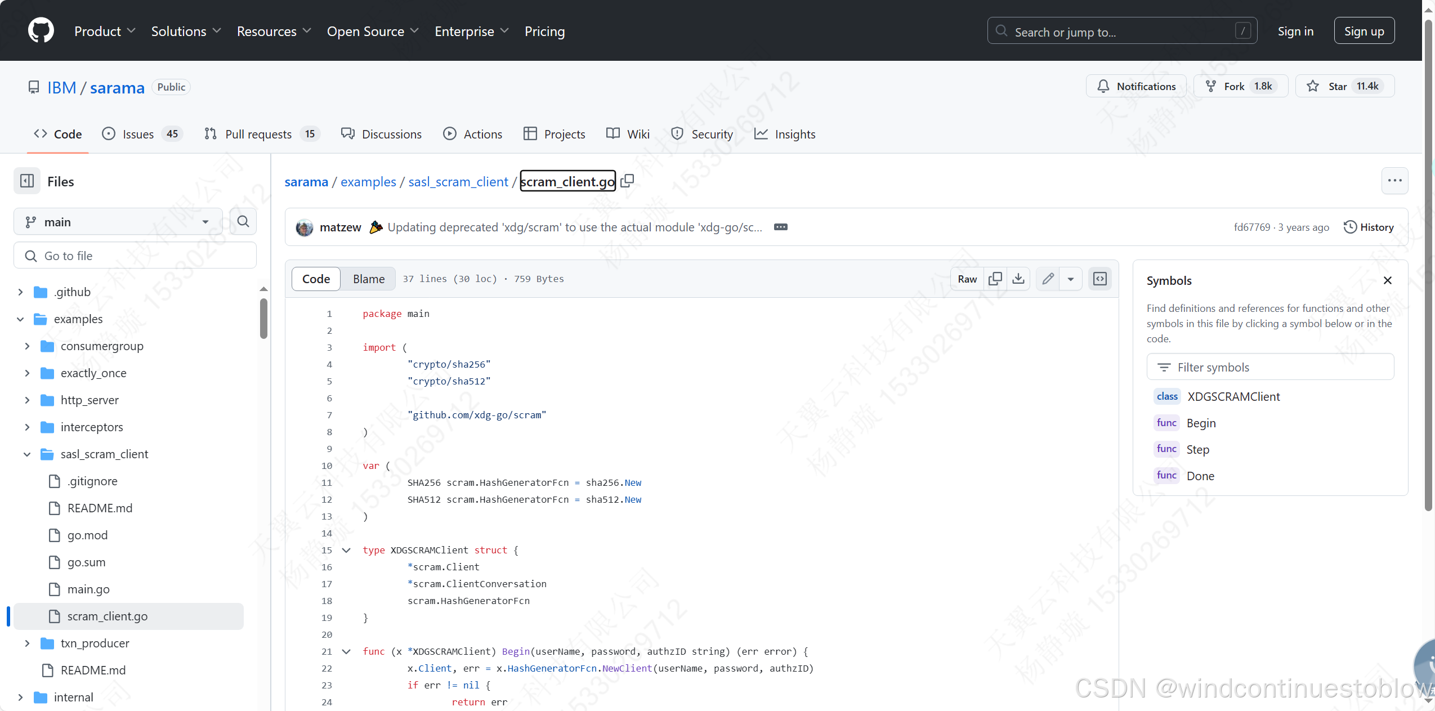
Task: Switch to Blame view
Action: pyautogui.click(x=369, y=279)
